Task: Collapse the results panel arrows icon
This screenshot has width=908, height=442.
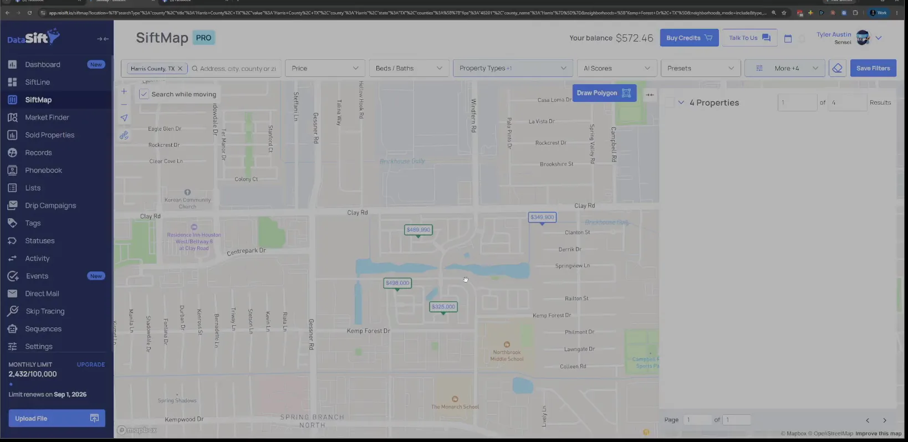Action: [x=650, y=95]
